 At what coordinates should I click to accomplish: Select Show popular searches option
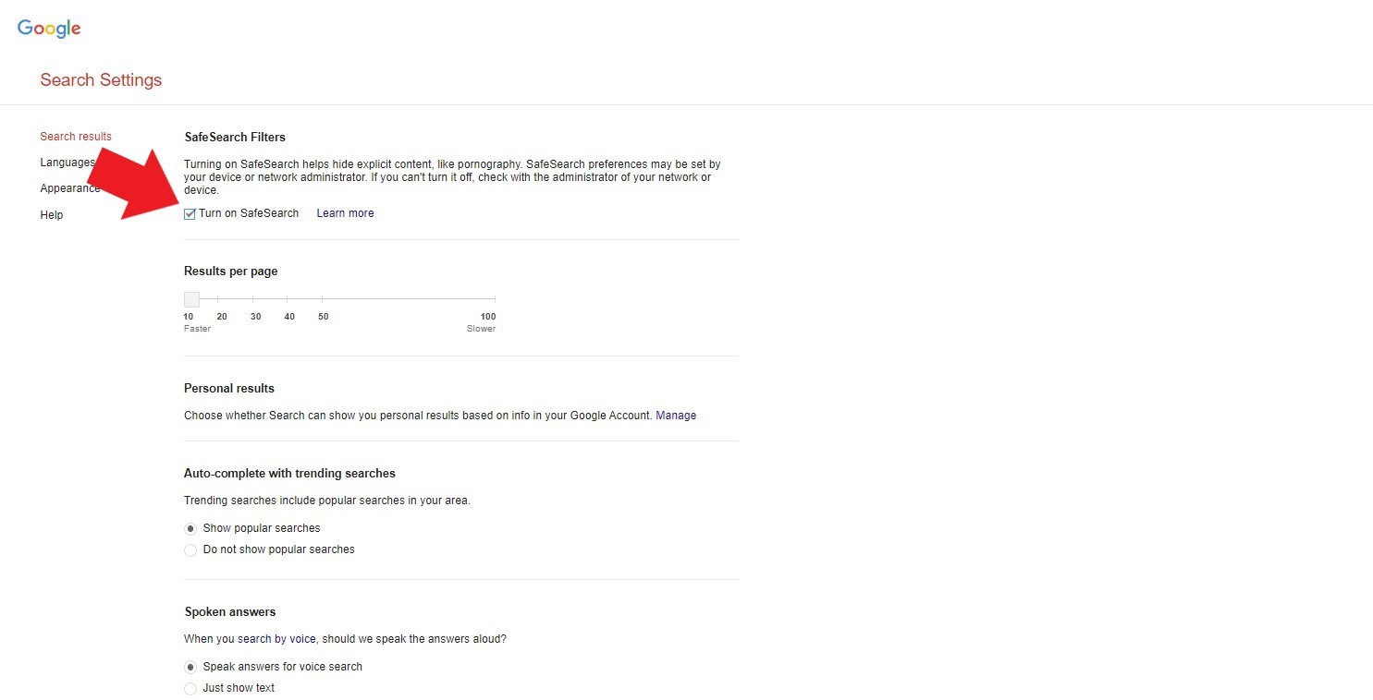(x=190, y=529)
